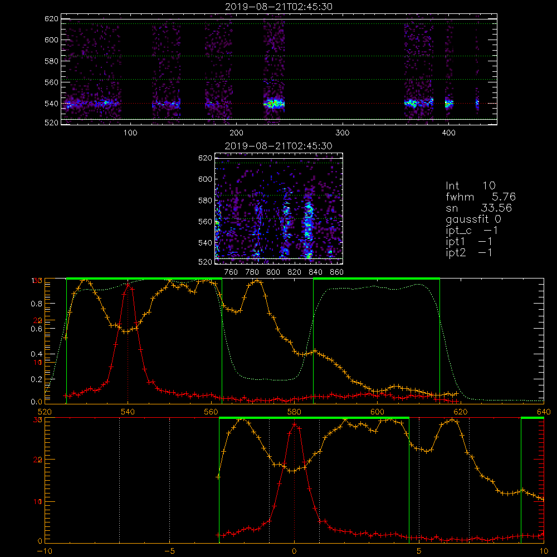Click the 200 tick label under top spectrogram

[x=236, y=133]
